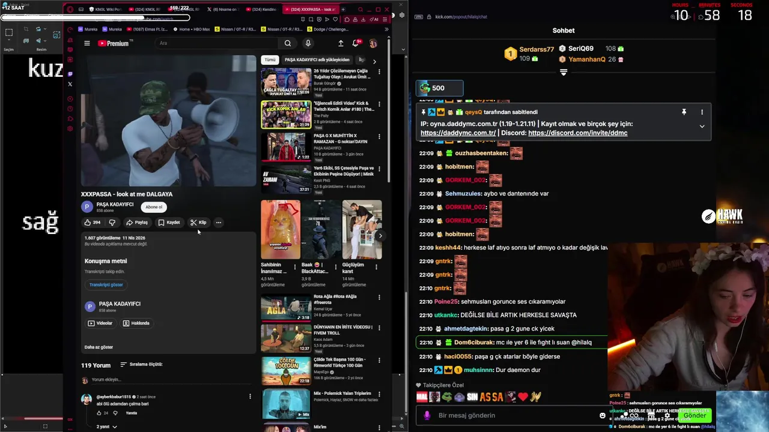Open the daddymc.com.tr link in pinned message
Image resolution: width=769 pixels, height=432 pixels.
(x=458, y=133)
